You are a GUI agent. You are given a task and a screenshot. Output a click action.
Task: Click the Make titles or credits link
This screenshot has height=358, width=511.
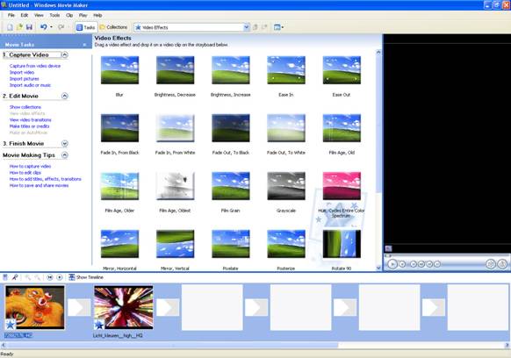29,126
